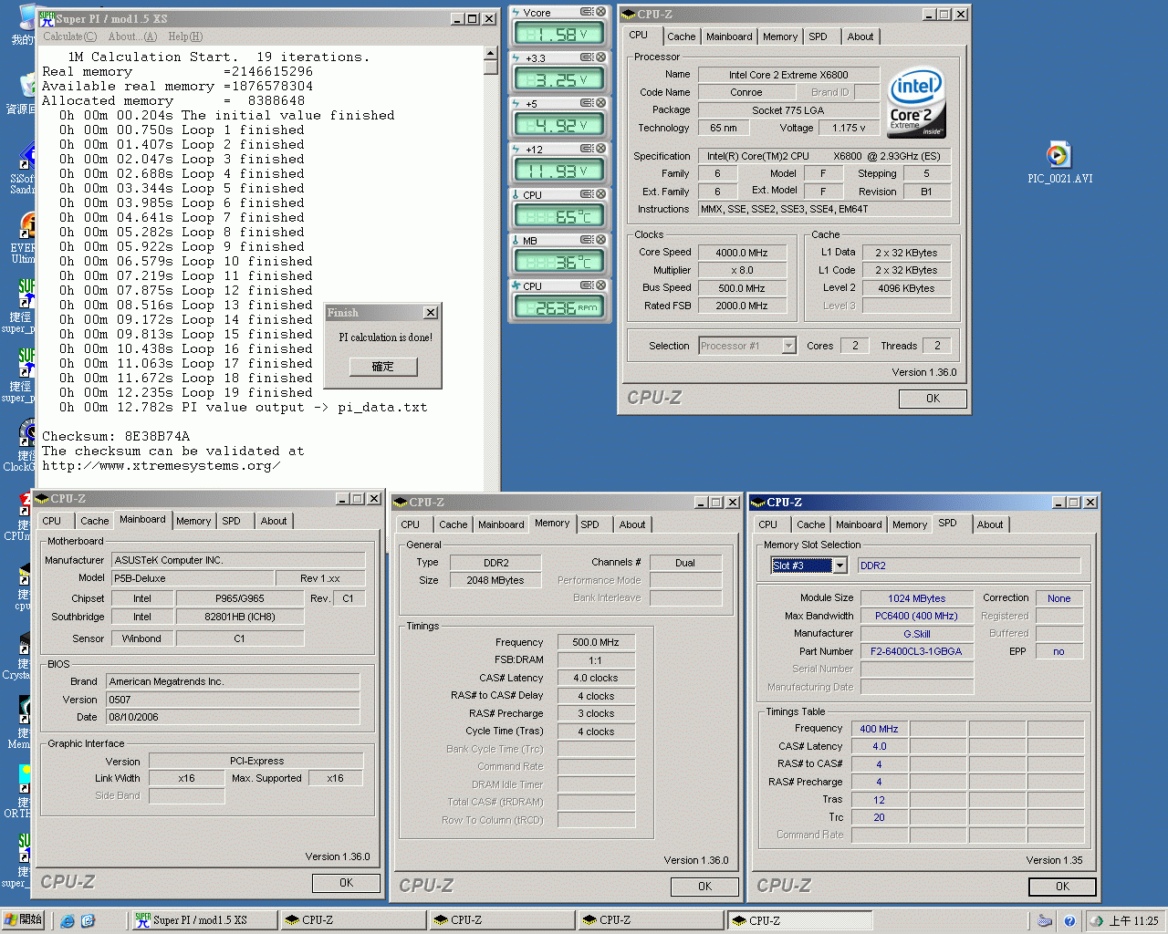This screenshot has width=1168, height=934.
Task: Open settings icon on the CPU fan RPM widget
Action: coord(587,285)
